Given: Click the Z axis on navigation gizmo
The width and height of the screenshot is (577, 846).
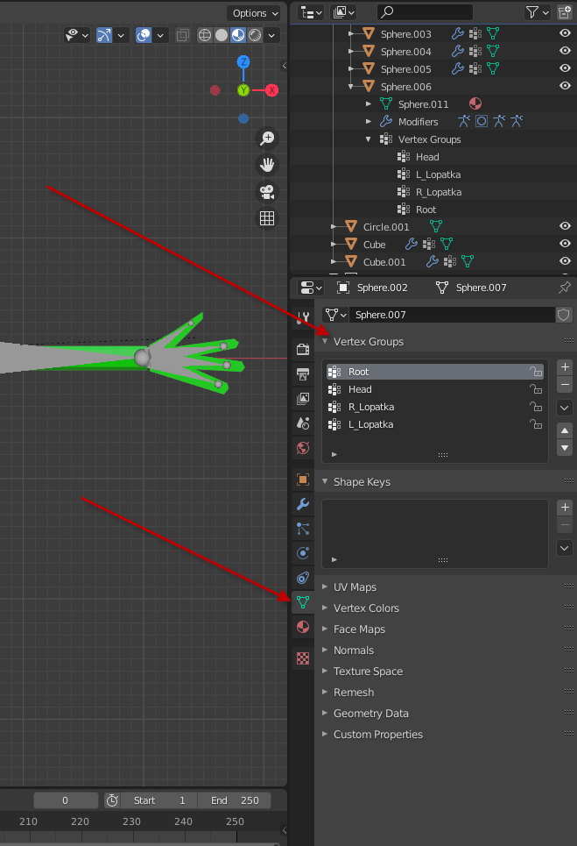Looking at the screenshot, I should (243, 61).
